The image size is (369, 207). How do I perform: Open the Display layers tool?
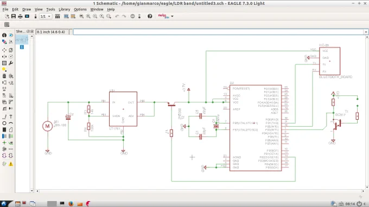(4, 42)
